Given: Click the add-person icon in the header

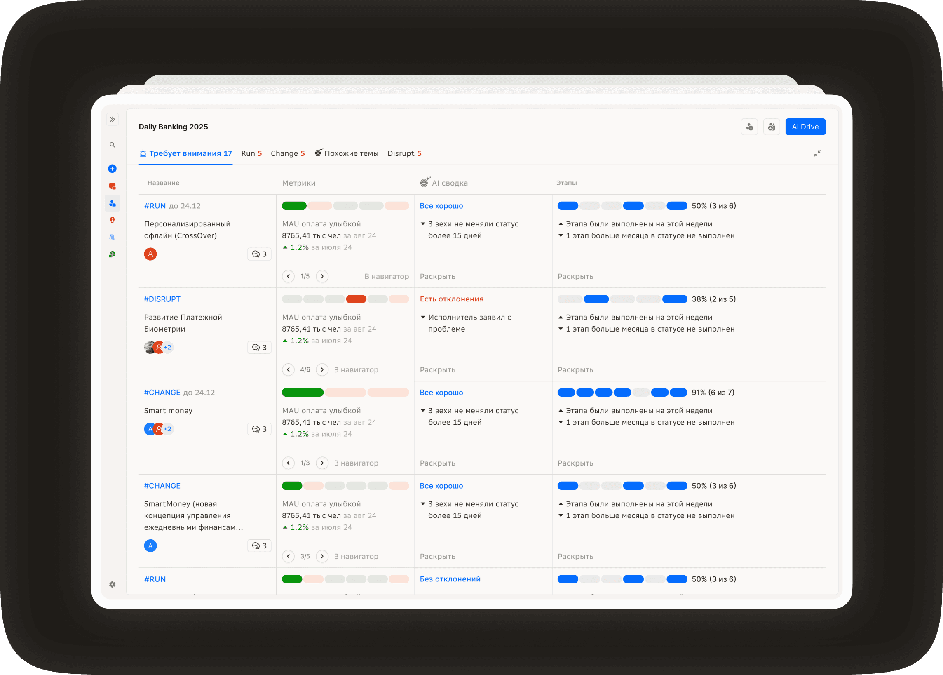Looking at the screenshot, I should pyautogui.click(x=750, y=127).
